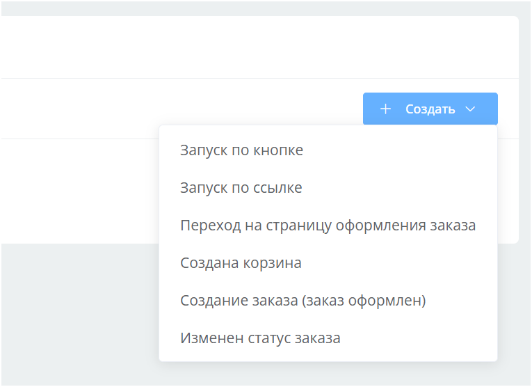Add an order status changed trigger
Image resolution: width=532 pixels, height=387 pixels.
tap(260, 338)
